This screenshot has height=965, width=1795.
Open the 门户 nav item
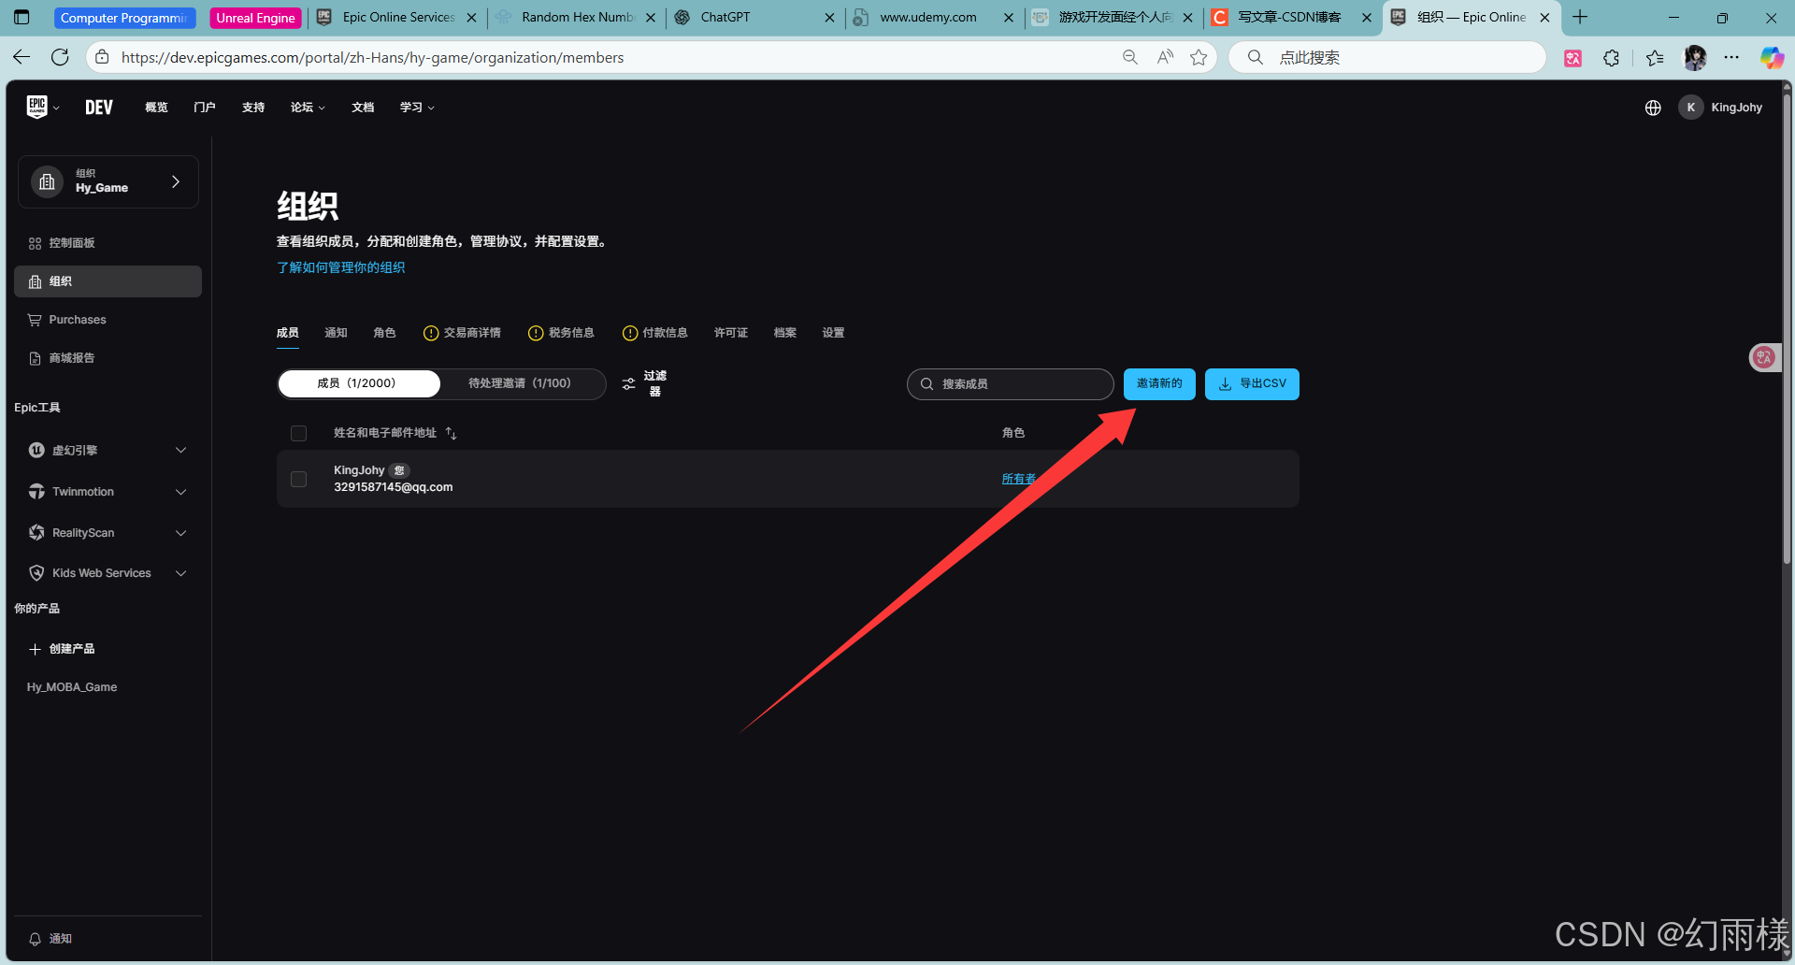pos(205,108)
